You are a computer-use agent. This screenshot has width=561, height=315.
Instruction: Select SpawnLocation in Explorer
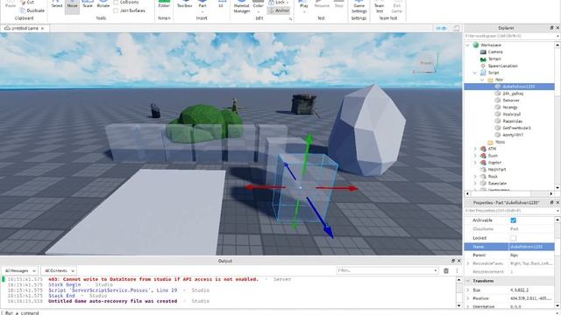502,66
